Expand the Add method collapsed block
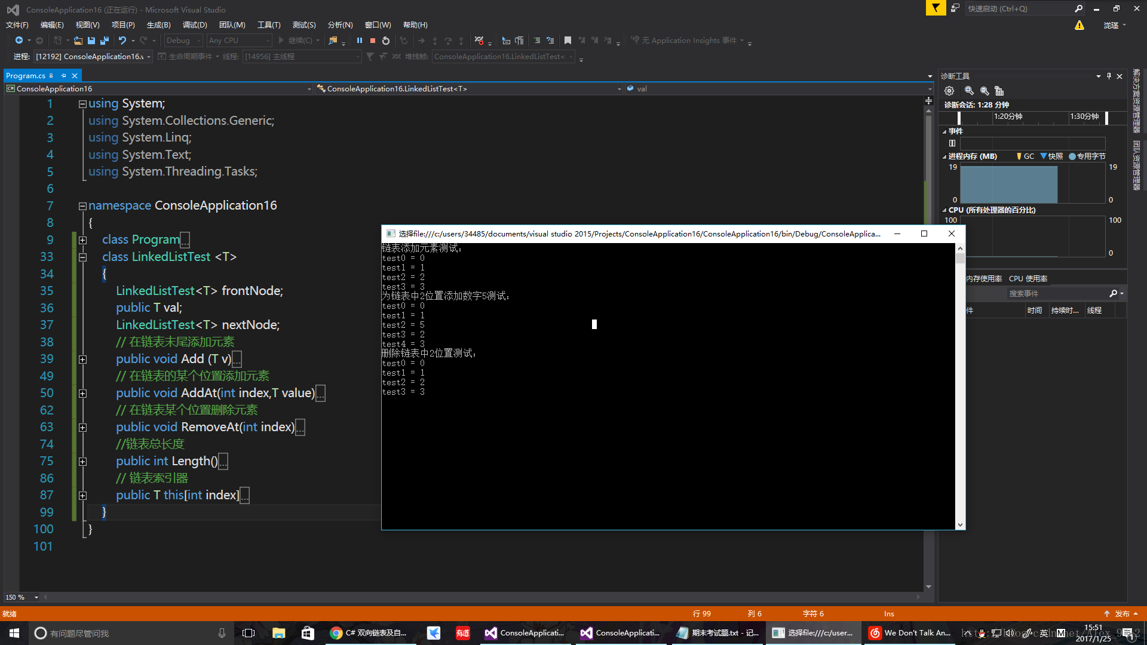This screenshot has width=1147, height=645. (x=82, y=359)
